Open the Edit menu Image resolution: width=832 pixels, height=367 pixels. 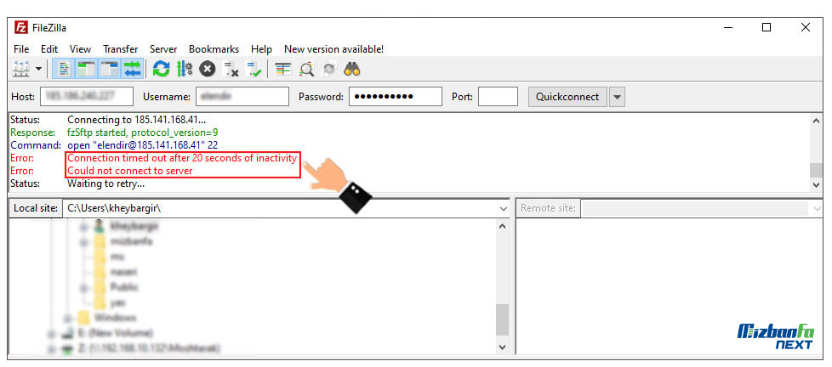49,49
